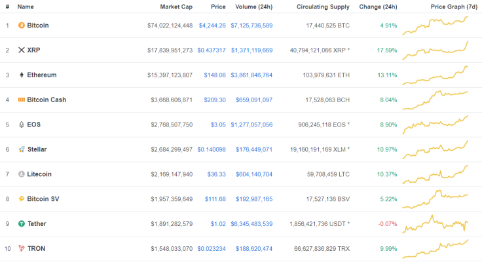Open the XRP 7-day price graph
The width and height of the screenshot is (482, 262).
[436, 50]
